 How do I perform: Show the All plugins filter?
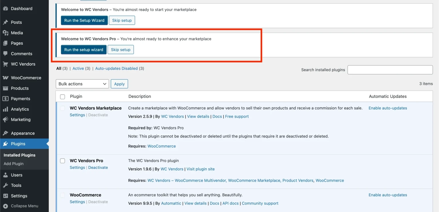(59, 69)
